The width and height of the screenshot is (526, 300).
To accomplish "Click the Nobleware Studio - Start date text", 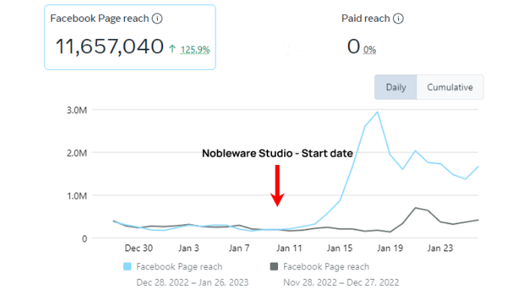I will click(277, 153).
